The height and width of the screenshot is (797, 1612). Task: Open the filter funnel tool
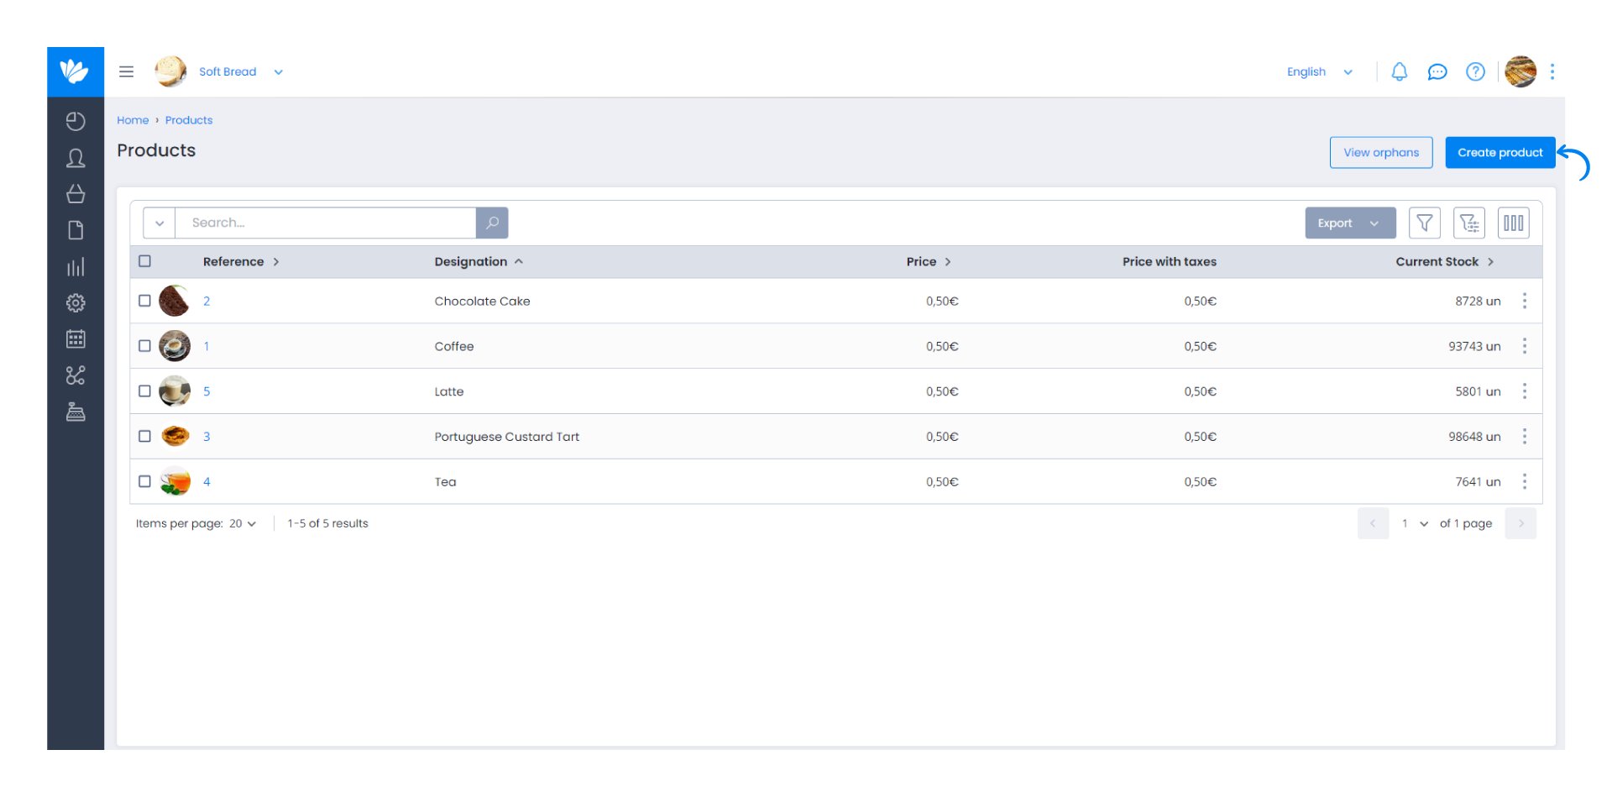(x=1425, y=223)
